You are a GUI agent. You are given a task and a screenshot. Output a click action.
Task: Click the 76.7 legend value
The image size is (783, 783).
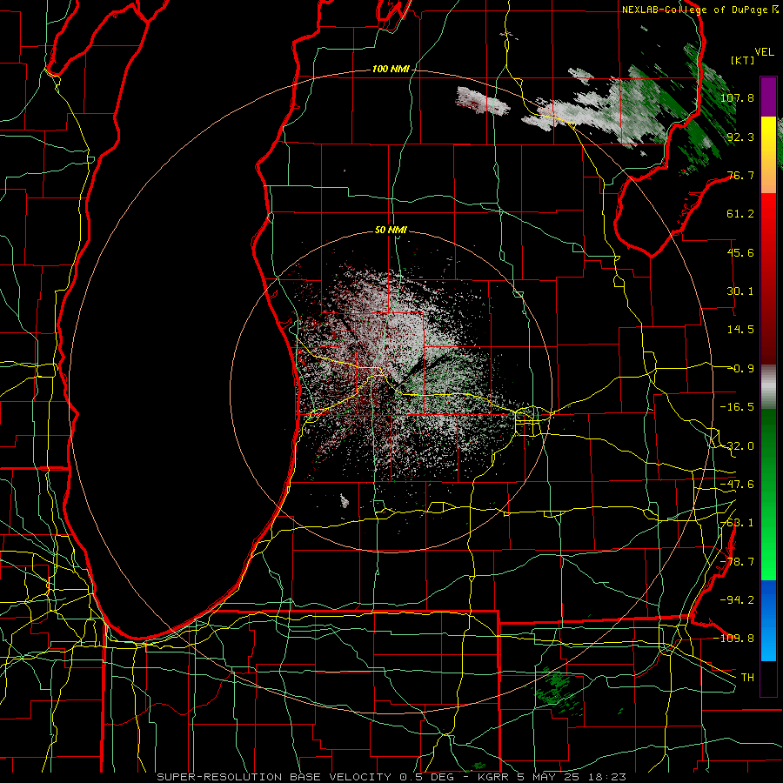click(740, 175)
